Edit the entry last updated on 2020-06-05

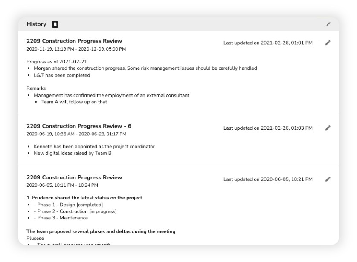pos(328,179)
